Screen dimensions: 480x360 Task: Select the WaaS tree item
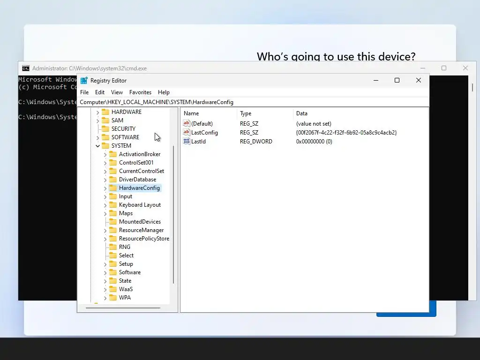[126, 289]
